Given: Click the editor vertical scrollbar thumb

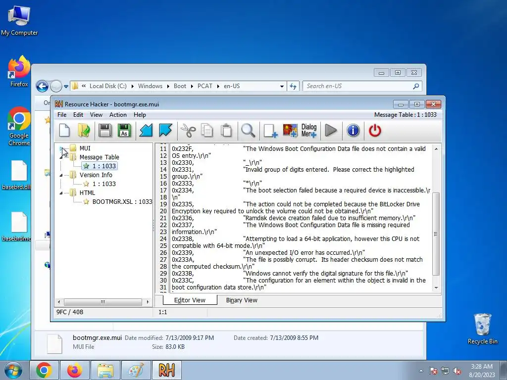Looking at the screenshot, I should click(x=436, y=234).
